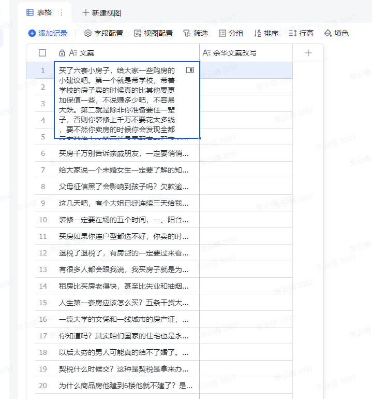
Task: Click the cell starting 给大家说一个未婚女生
Action: 127,170
